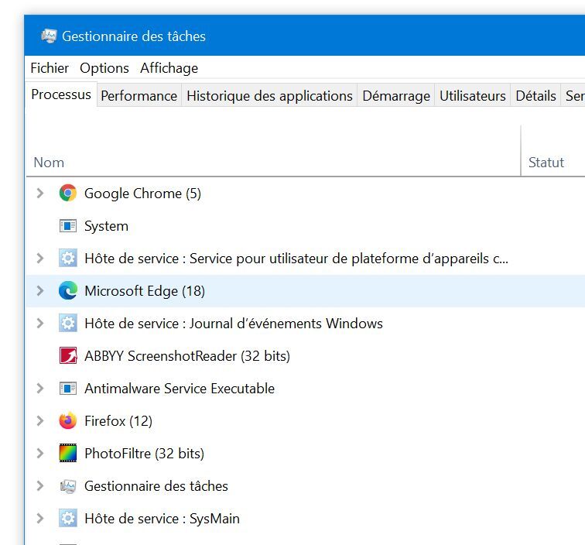Viewport: 585px width, 545px height.
Task: Switch to the Performance tab
Action: click(139, 96)
